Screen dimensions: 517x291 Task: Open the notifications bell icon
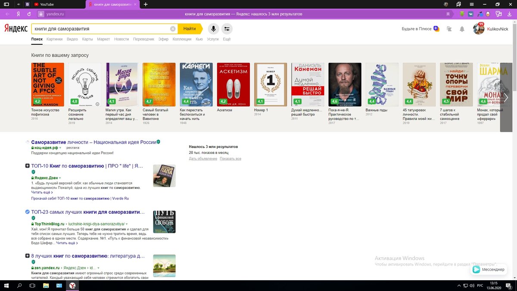click(462, 29)
